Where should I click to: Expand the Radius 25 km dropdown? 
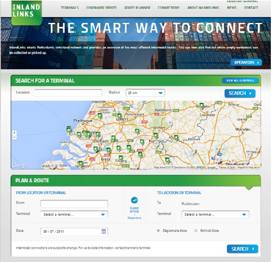coord(145,93)
